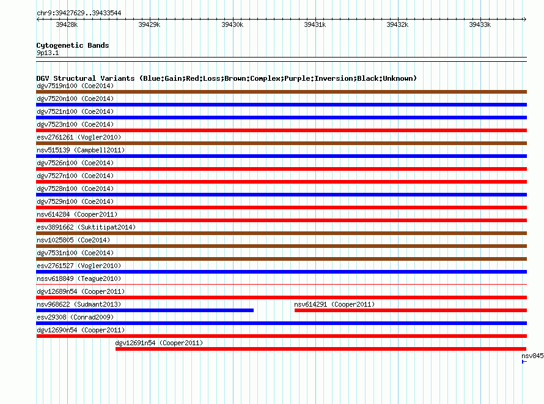Select the brown bar under dgv7531n100

tap(281, 259)
